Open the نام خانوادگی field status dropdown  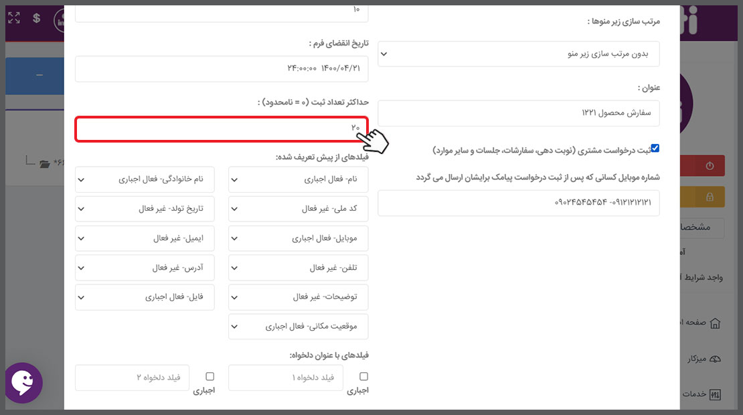(145, 179)
